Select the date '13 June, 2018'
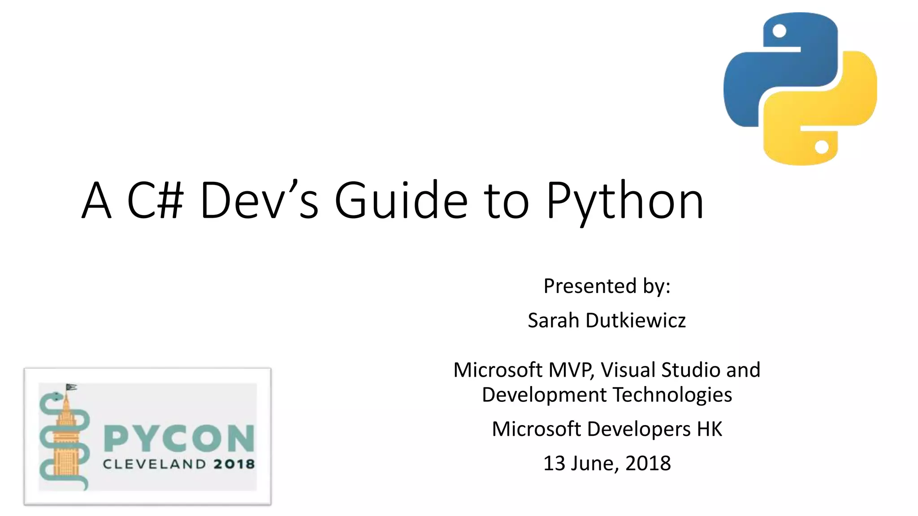This screenshot has height=516, width=918. (x=606, y=463)
